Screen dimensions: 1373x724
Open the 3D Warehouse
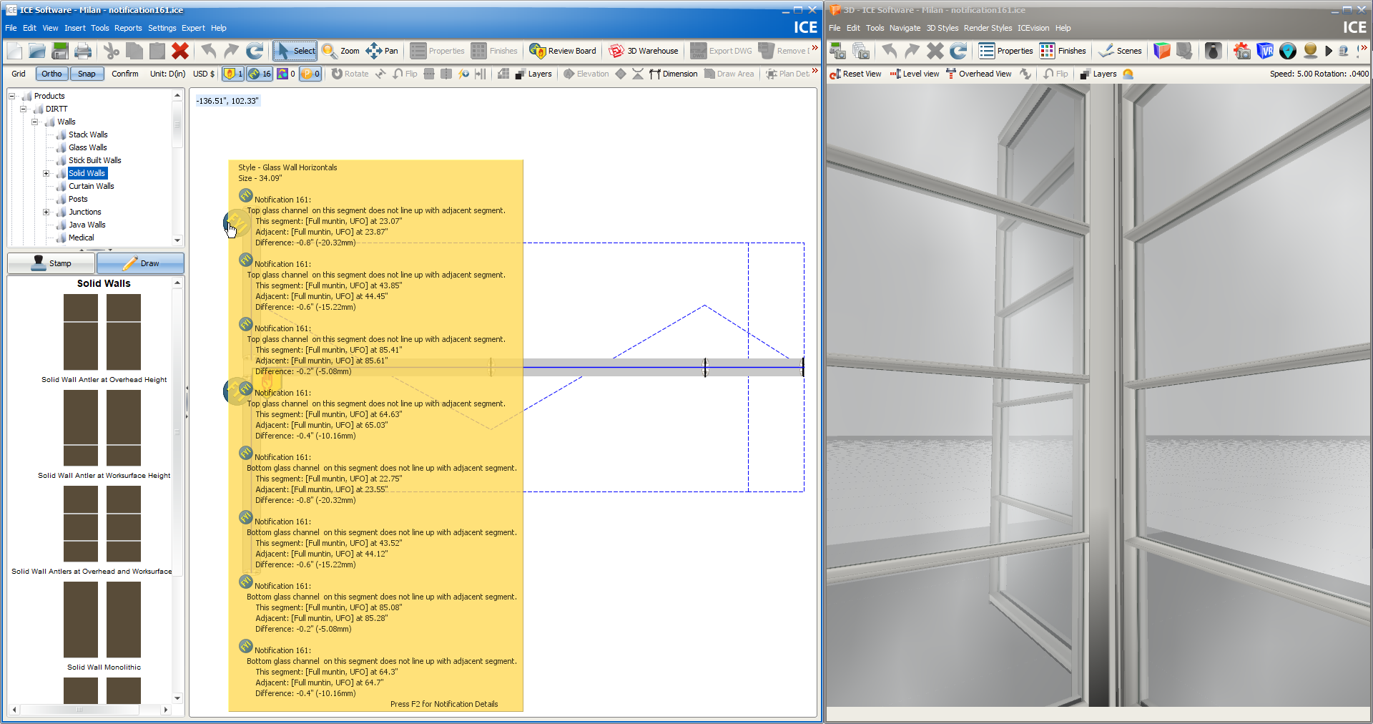tap(644, 51)
